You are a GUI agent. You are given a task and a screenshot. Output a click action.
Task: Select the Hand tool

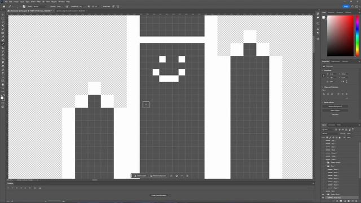coord(3,85)
